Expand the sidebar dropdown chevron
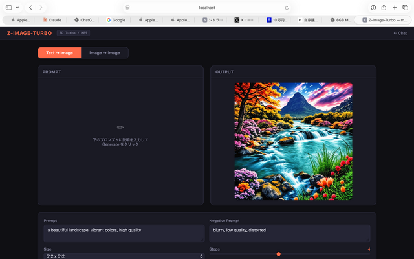The width and height of the screenshot is (414, 259). 17,7
